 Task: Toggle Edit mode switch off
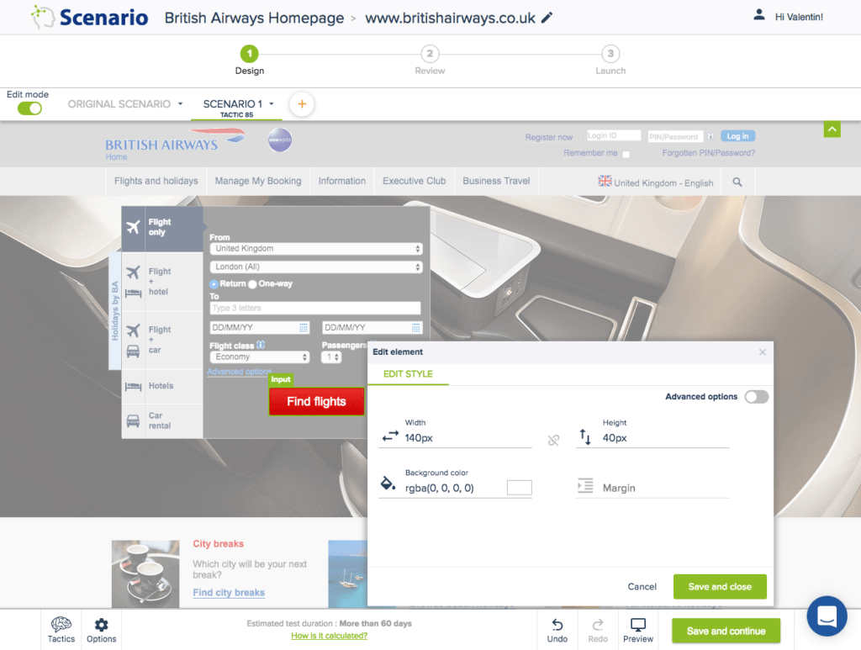29,108
